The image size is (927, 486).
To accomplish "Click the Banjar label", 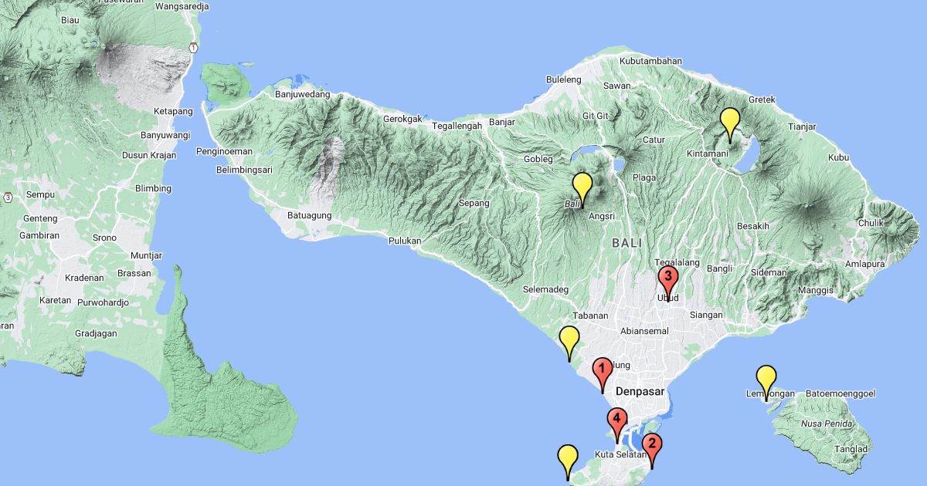I will [502, 122].
